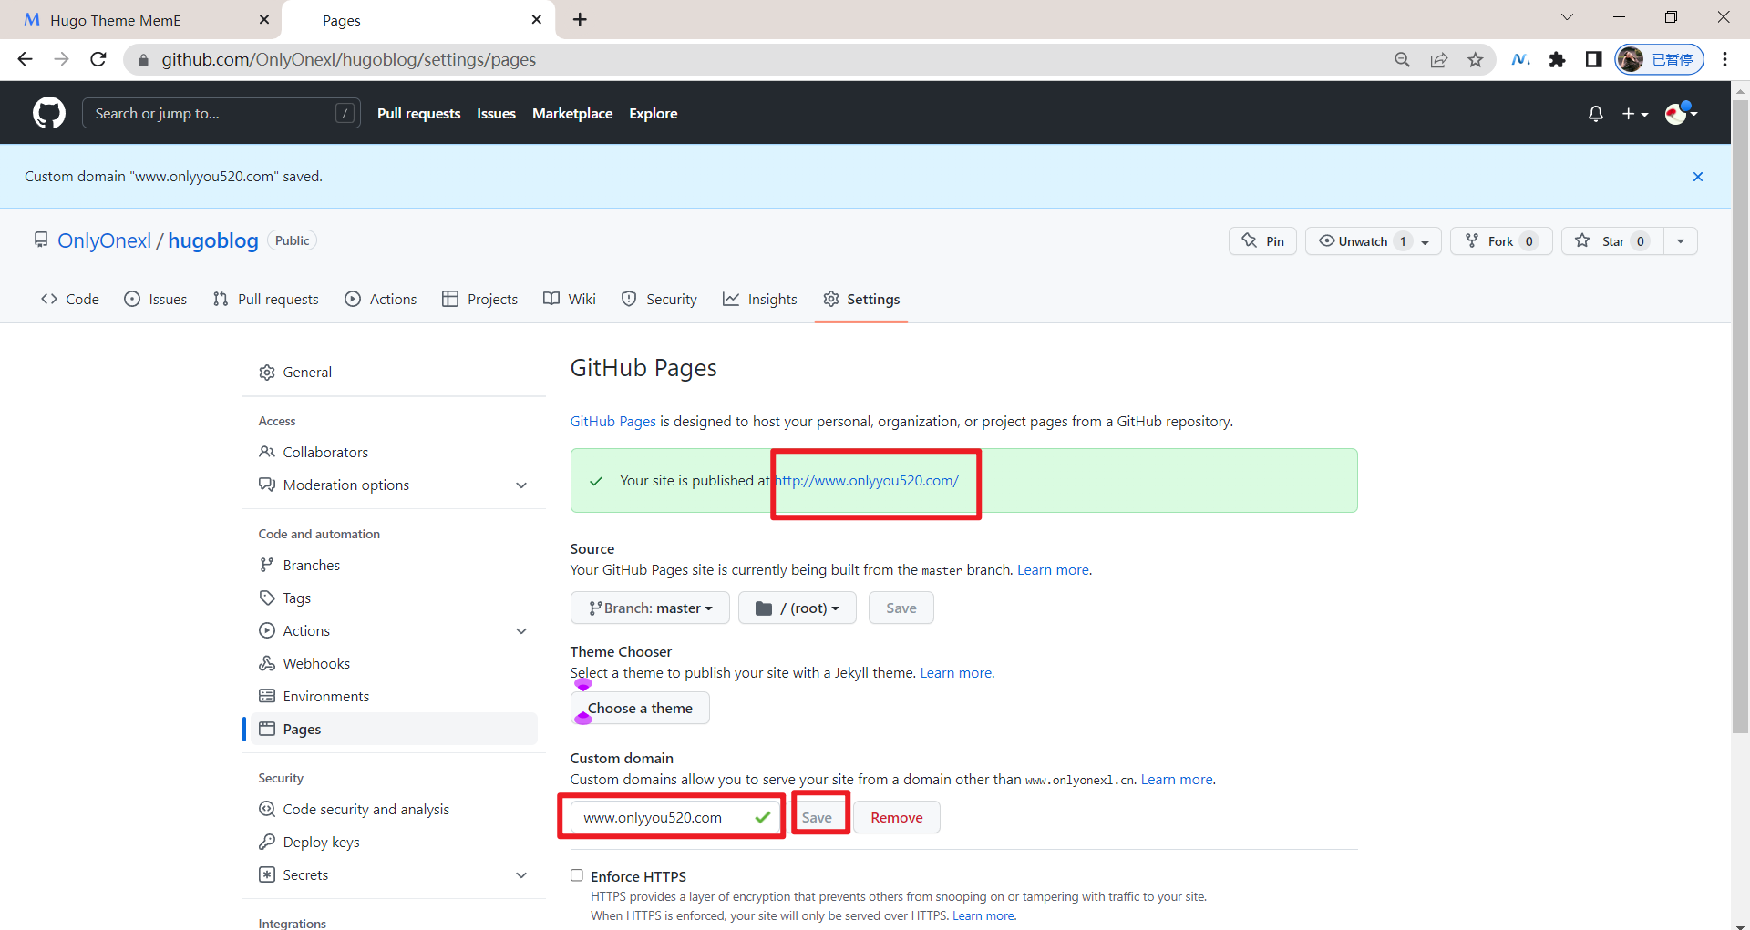Open the create new plus menu
This screenshot has height=930, width=1750.
[x=1635, y=114]
